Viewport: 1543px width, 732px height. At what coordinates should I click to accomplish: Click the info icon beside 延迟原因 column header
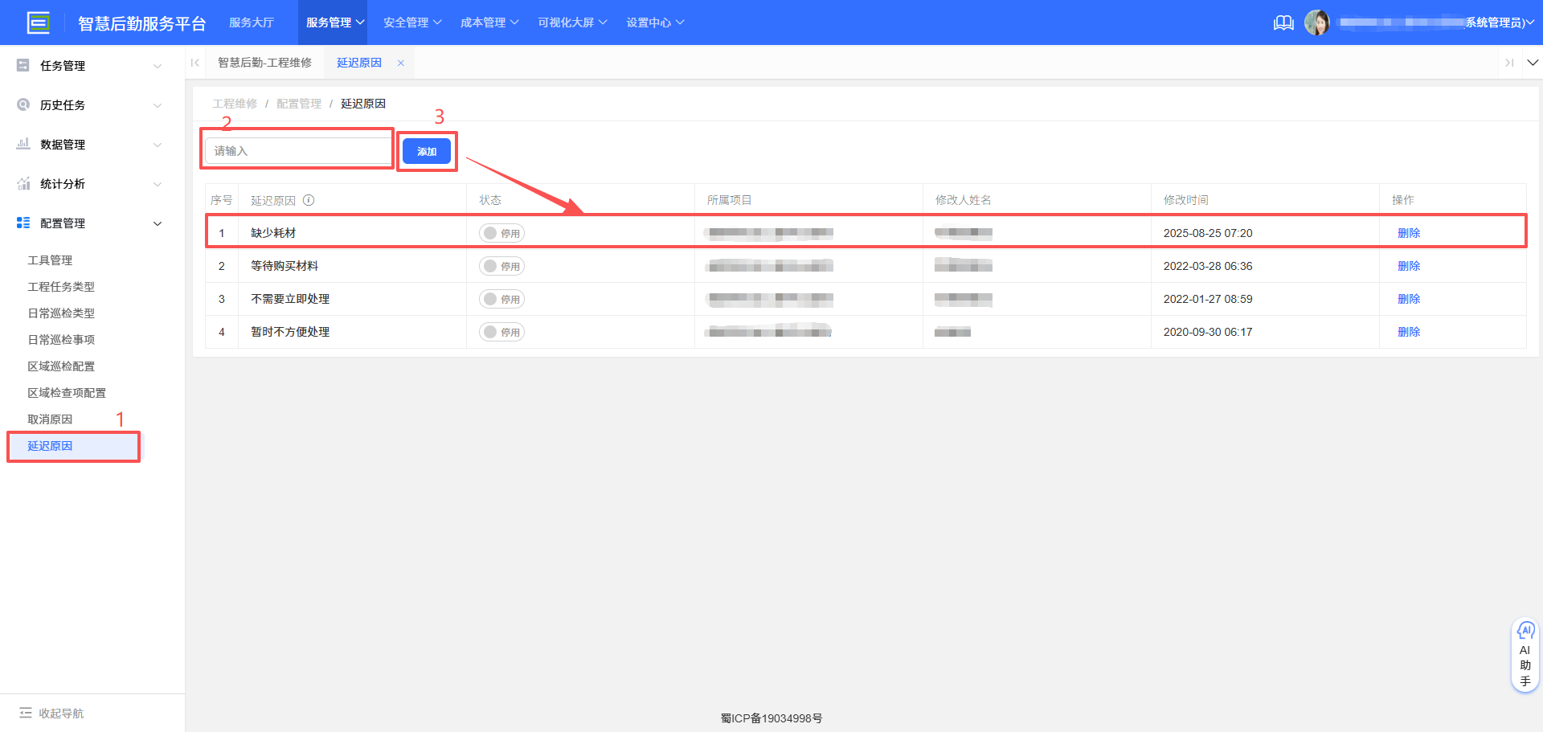click(309, 199)
